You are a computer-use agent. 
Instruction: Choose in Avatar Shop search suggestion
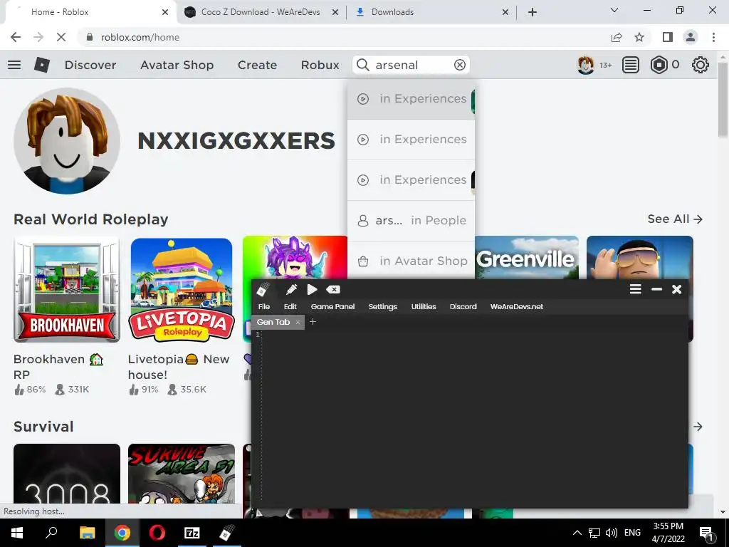(411, 261)
